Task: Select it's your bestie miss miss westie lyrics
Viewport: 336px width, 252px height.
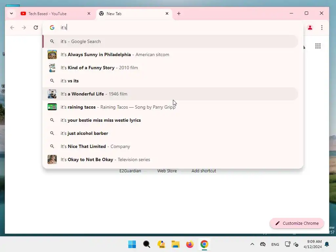Action: (x=170, y=120)
